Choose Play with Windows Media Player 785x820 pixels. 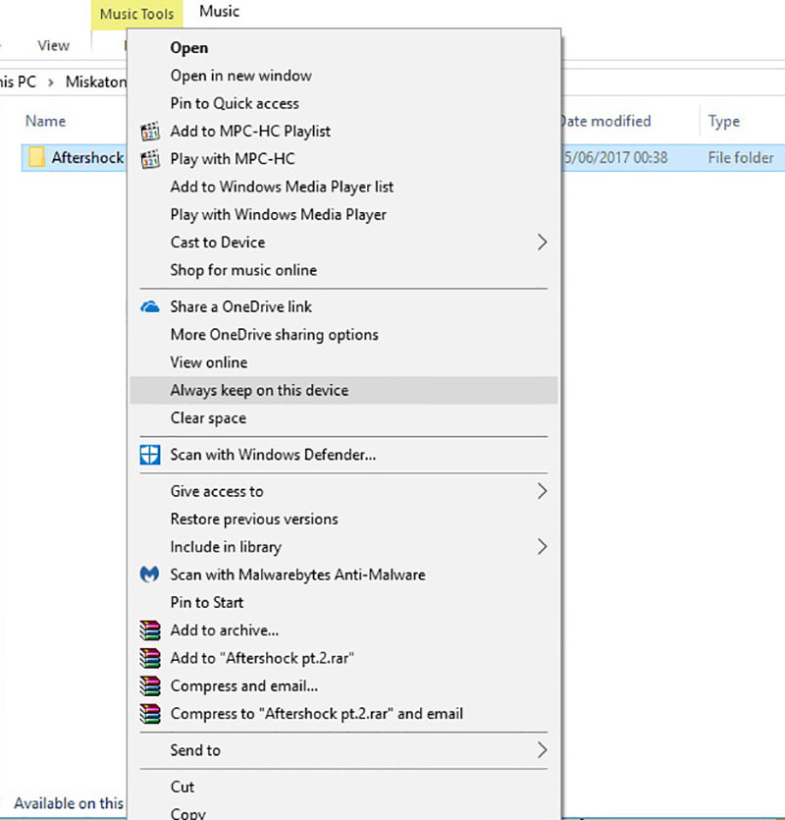click(x=343, y=214)
